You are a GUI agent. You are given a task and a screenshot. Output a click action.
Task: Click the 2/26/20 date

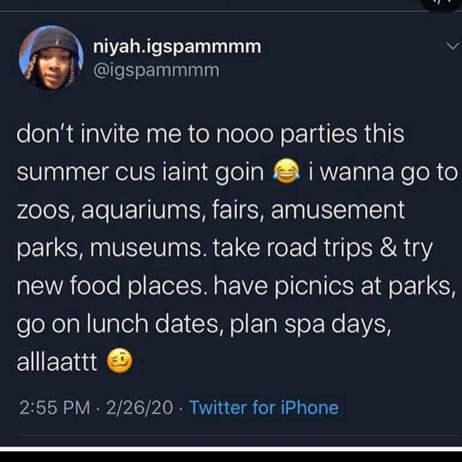point(136,408)
